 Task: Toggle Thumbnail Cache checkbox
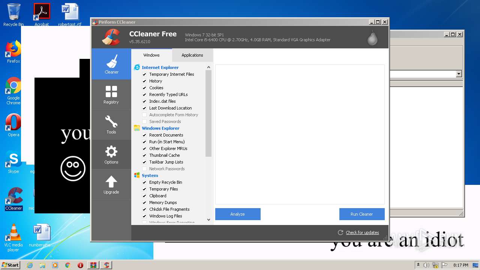(x=144, y=155)
